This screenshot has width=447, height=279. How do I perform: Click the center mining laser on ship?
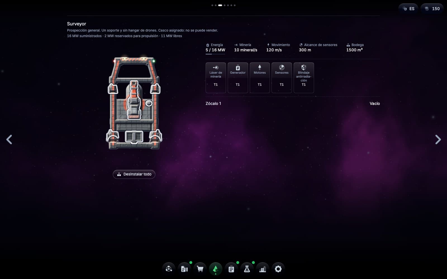pyautogui.click(x=134, y=100)
